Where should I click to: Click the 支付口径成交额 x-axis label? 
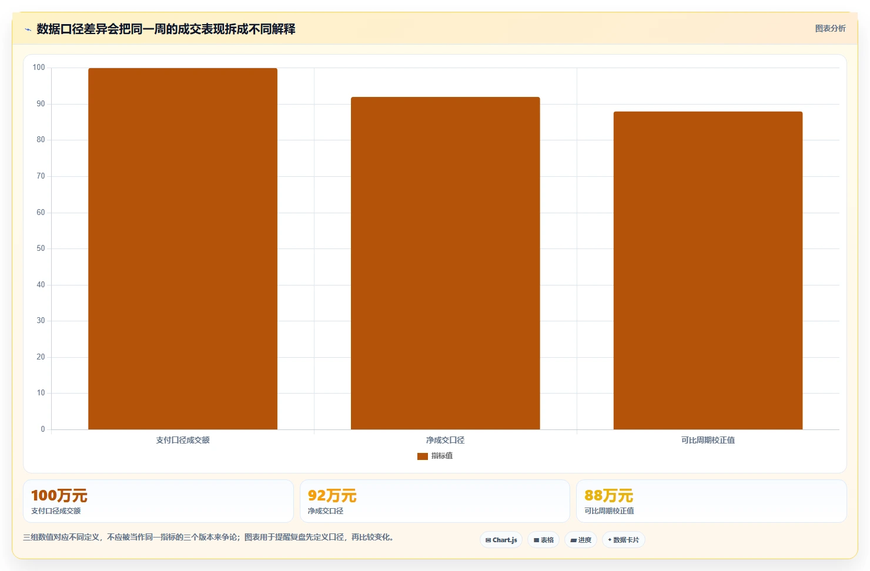[183, 440]
